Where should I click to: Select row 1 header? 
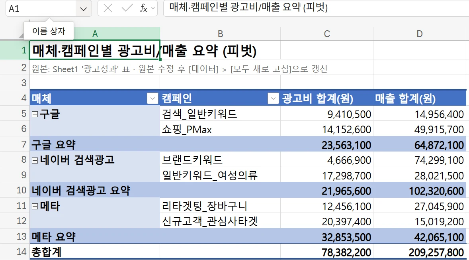coord(15,50)
